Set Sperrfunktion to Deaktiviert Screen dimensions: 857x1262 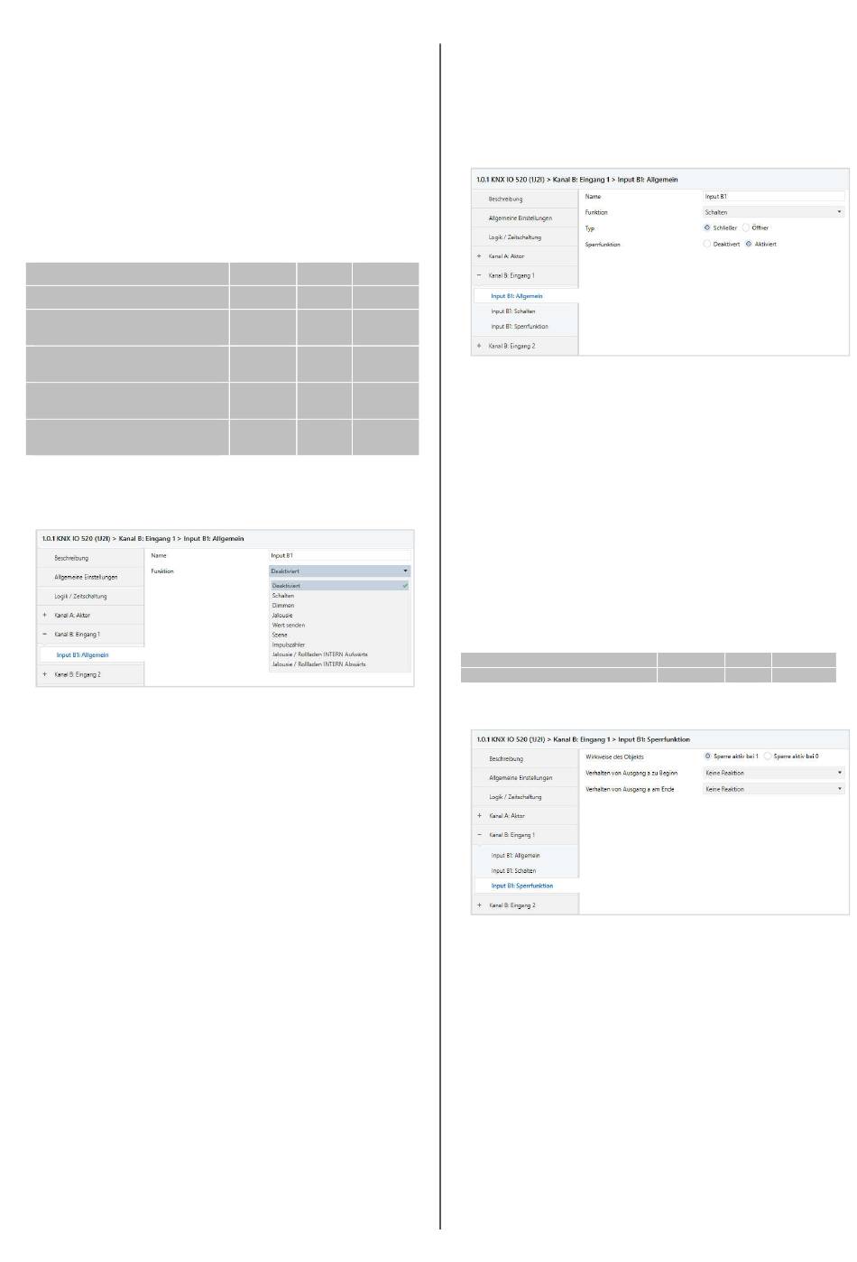coord(707,244)
